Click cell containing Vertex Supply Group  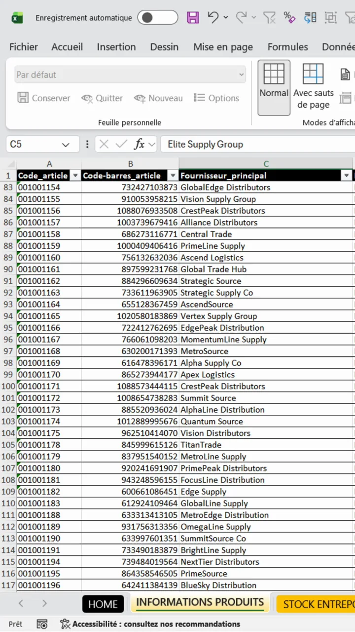(266, 316)
